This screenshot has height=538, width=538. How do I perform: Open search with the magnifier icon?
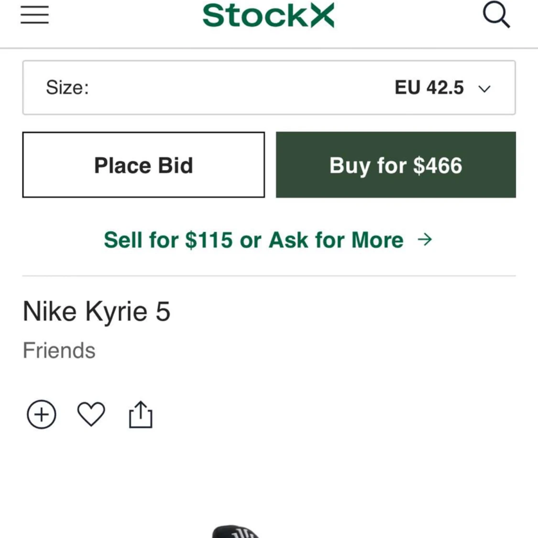[496, 14]
